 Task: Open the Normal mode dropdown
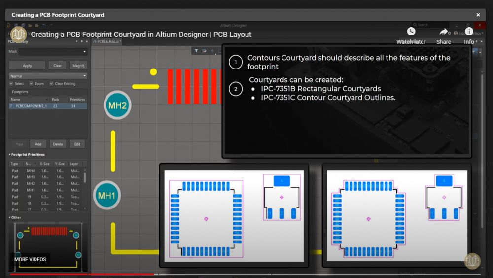pyautogui.click(x=48, y=76)
